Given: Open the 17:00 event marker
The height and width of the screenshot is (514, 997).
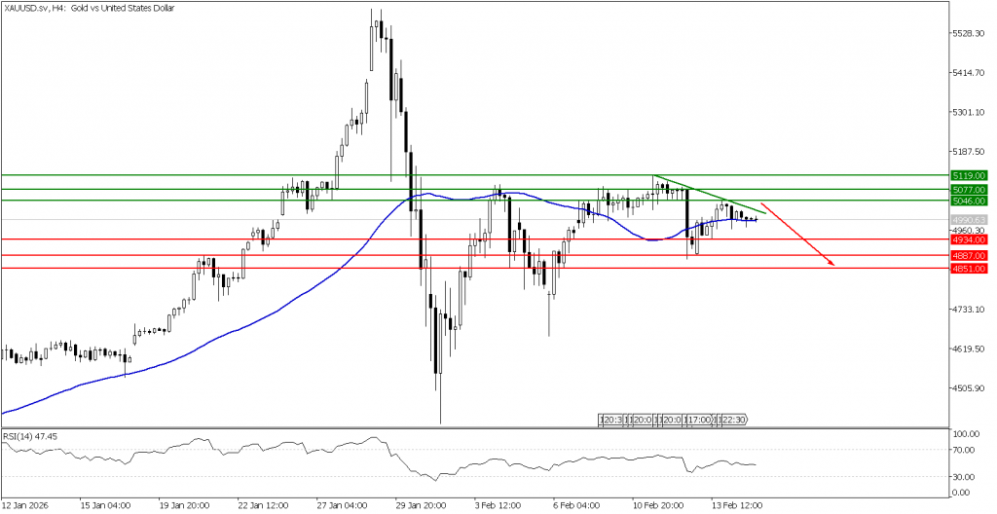Looking at the screenshot, I should [x=698, y=420].
